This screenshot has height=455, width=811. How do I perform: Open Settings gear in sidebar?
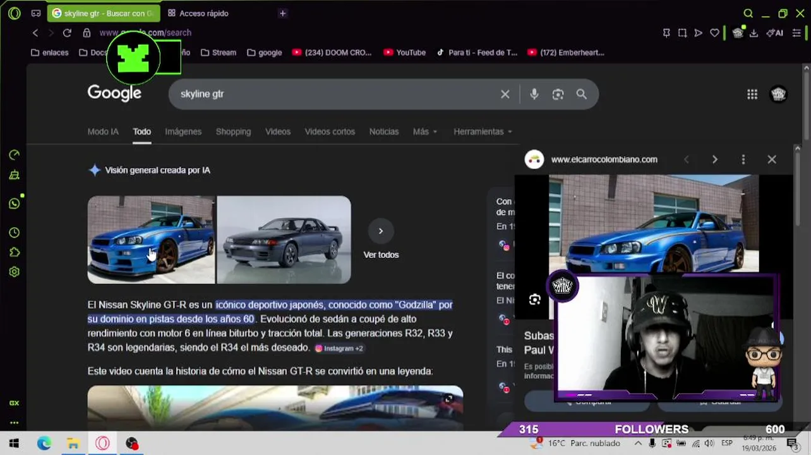(14, 272)
